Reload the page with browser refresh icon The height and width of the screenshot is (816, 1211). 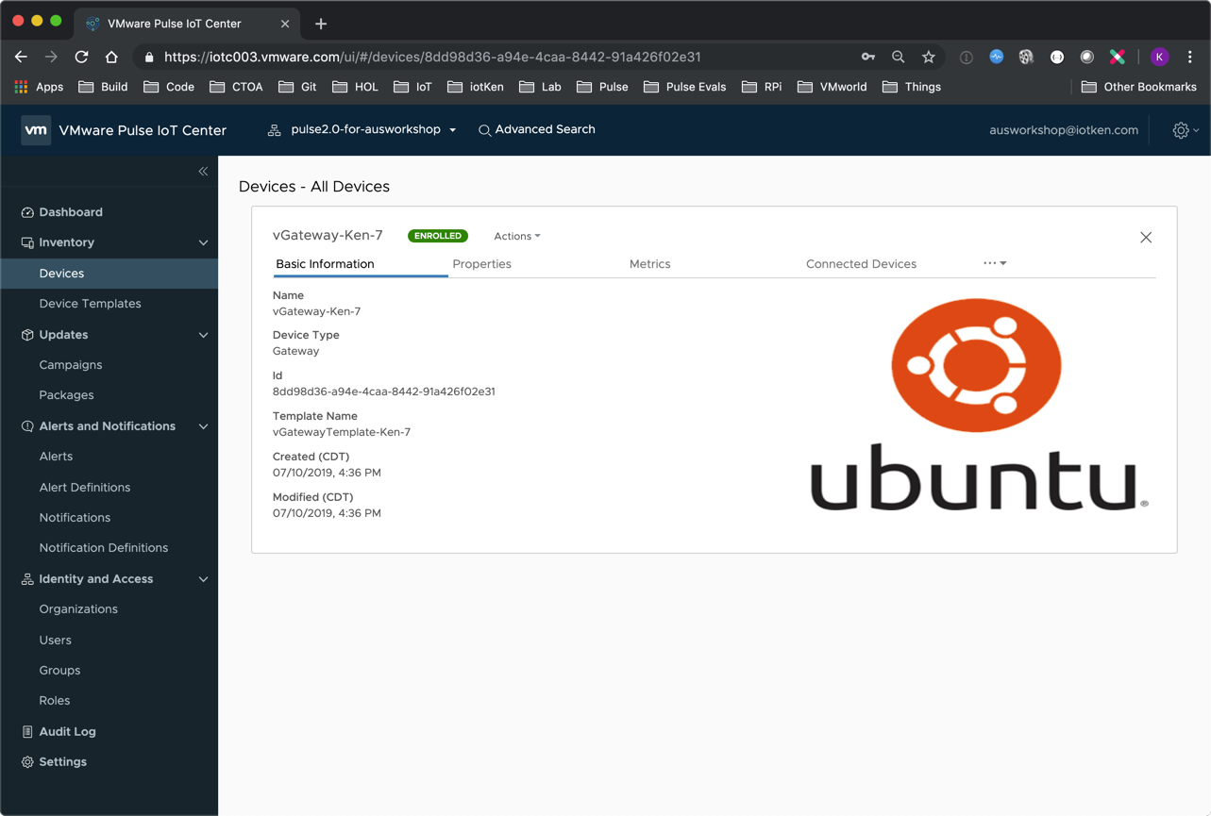coord(81,57)
